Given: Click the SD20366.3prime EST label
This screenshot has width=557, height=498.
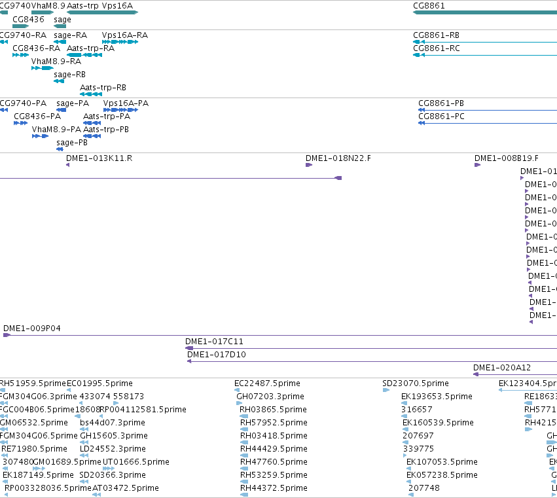Looking at the screenshot, I should 113,476.
